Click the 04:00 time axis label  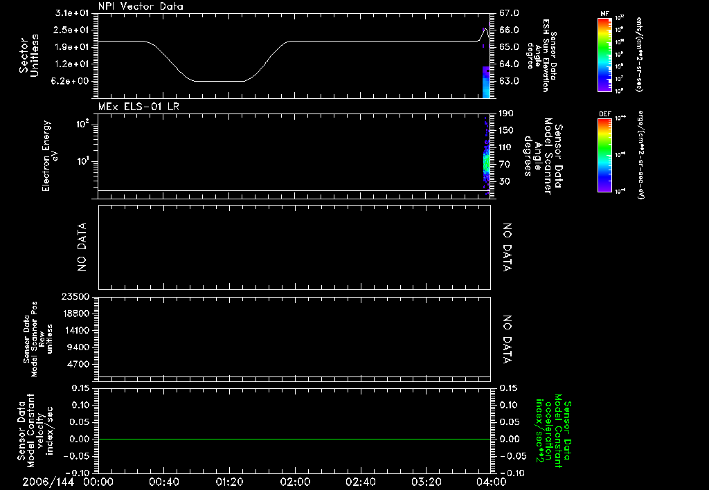coord(491,482)
